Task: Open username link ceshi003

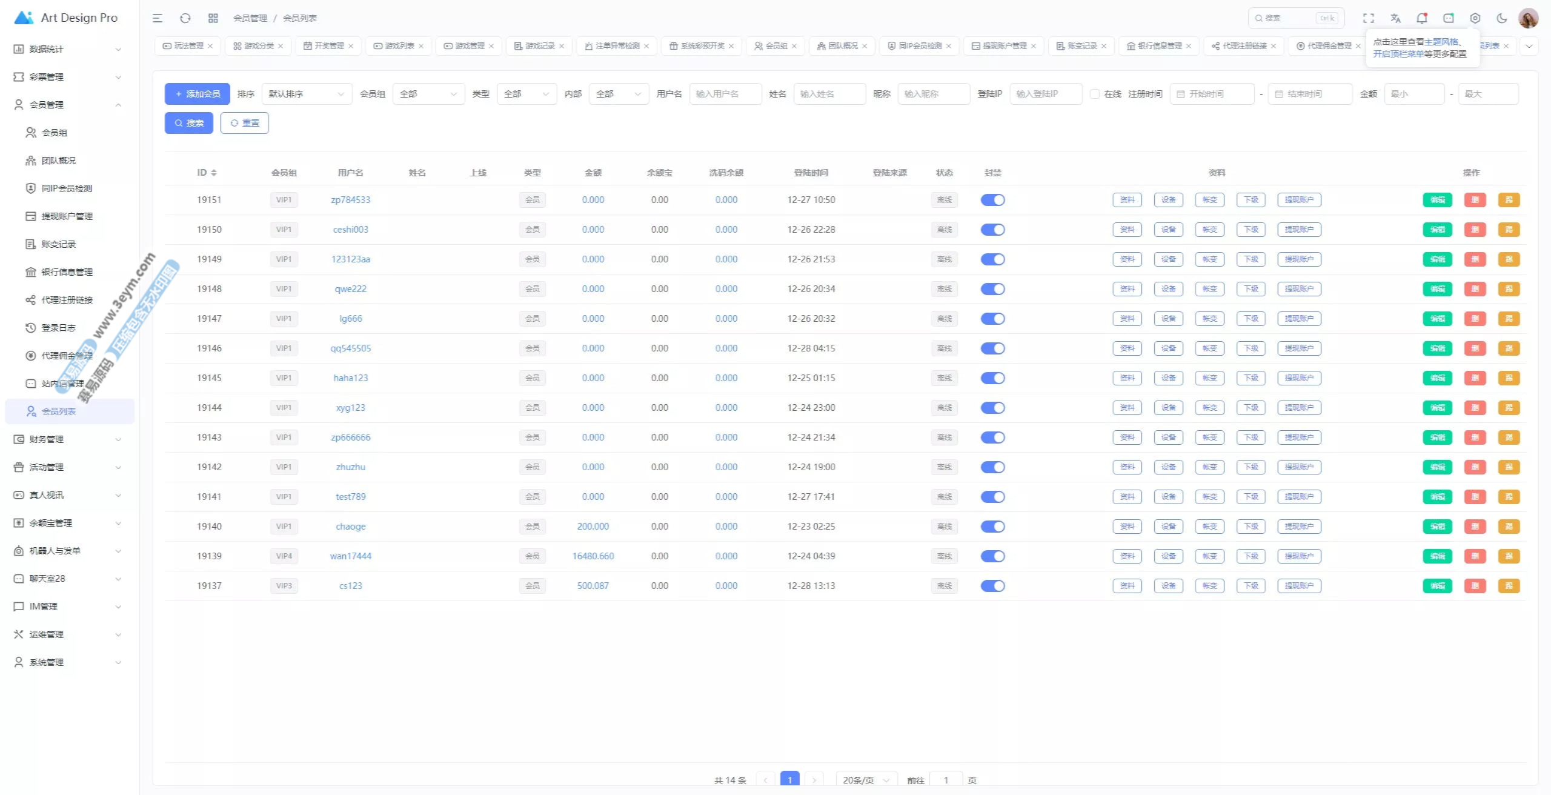Action: click(x=350, y=230)
